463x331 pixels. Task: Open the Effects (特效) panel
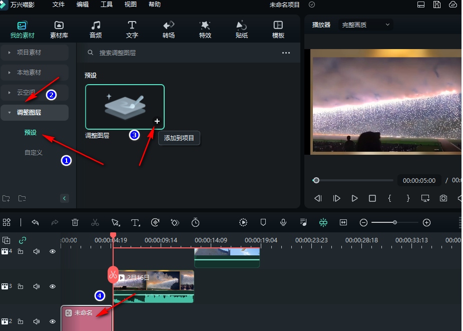[x=205, y=30]
